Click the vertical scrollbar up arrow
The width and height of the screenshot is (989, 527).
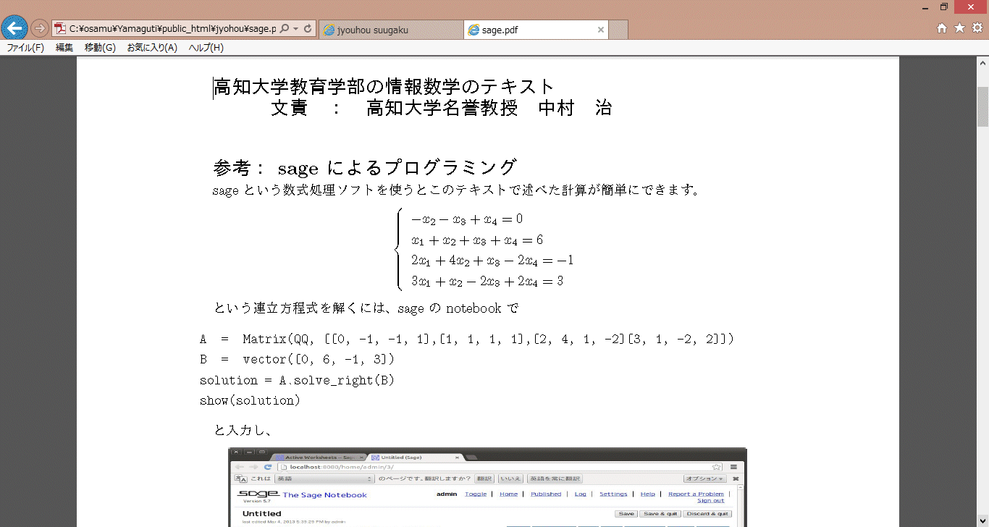click(x=982, y=63)
